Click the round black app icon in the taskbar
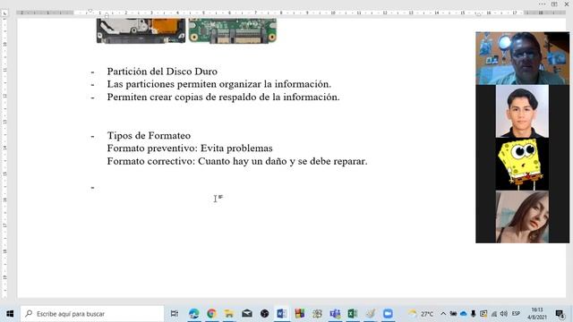573x322 pixels. 264,314
